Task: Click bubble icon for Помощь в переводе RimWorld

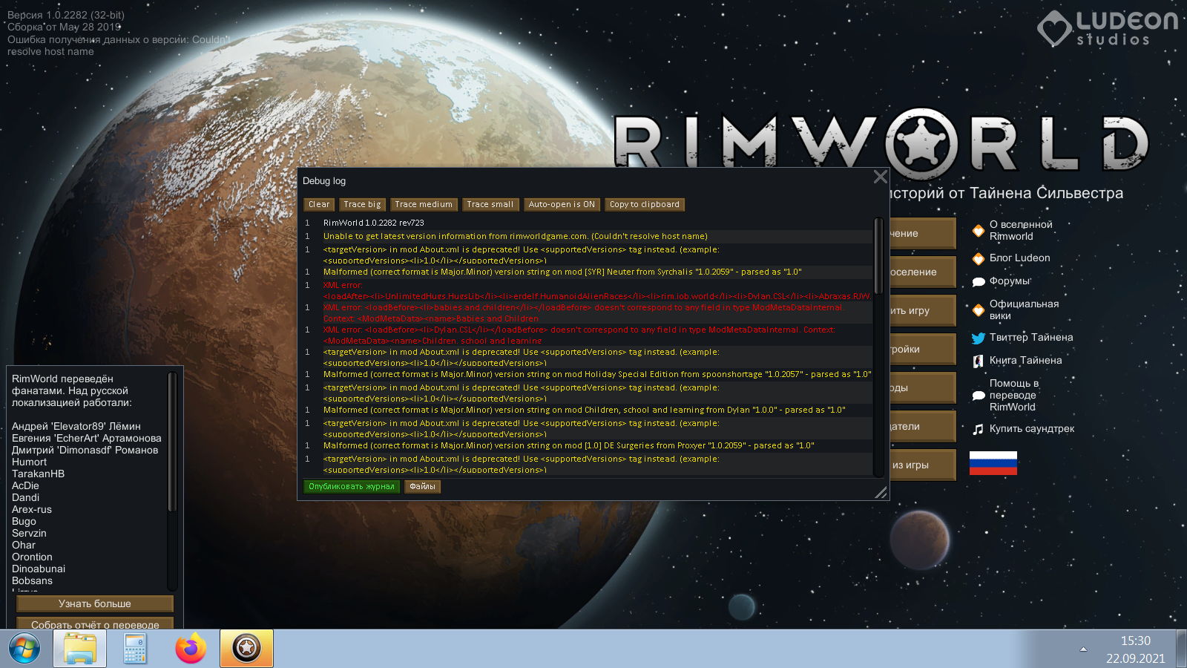Action: tap(979, 395)
